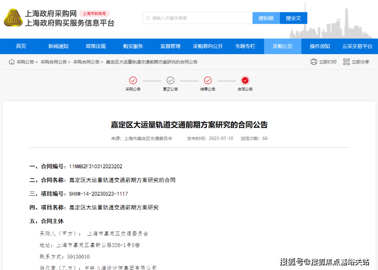Click the home icon in breadcrumb
The height and width of the screenshot is (270, 378).
click(12, 62)
